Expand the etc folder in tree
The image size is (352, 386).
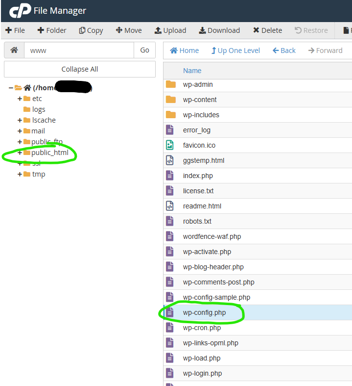click(20, 99)
